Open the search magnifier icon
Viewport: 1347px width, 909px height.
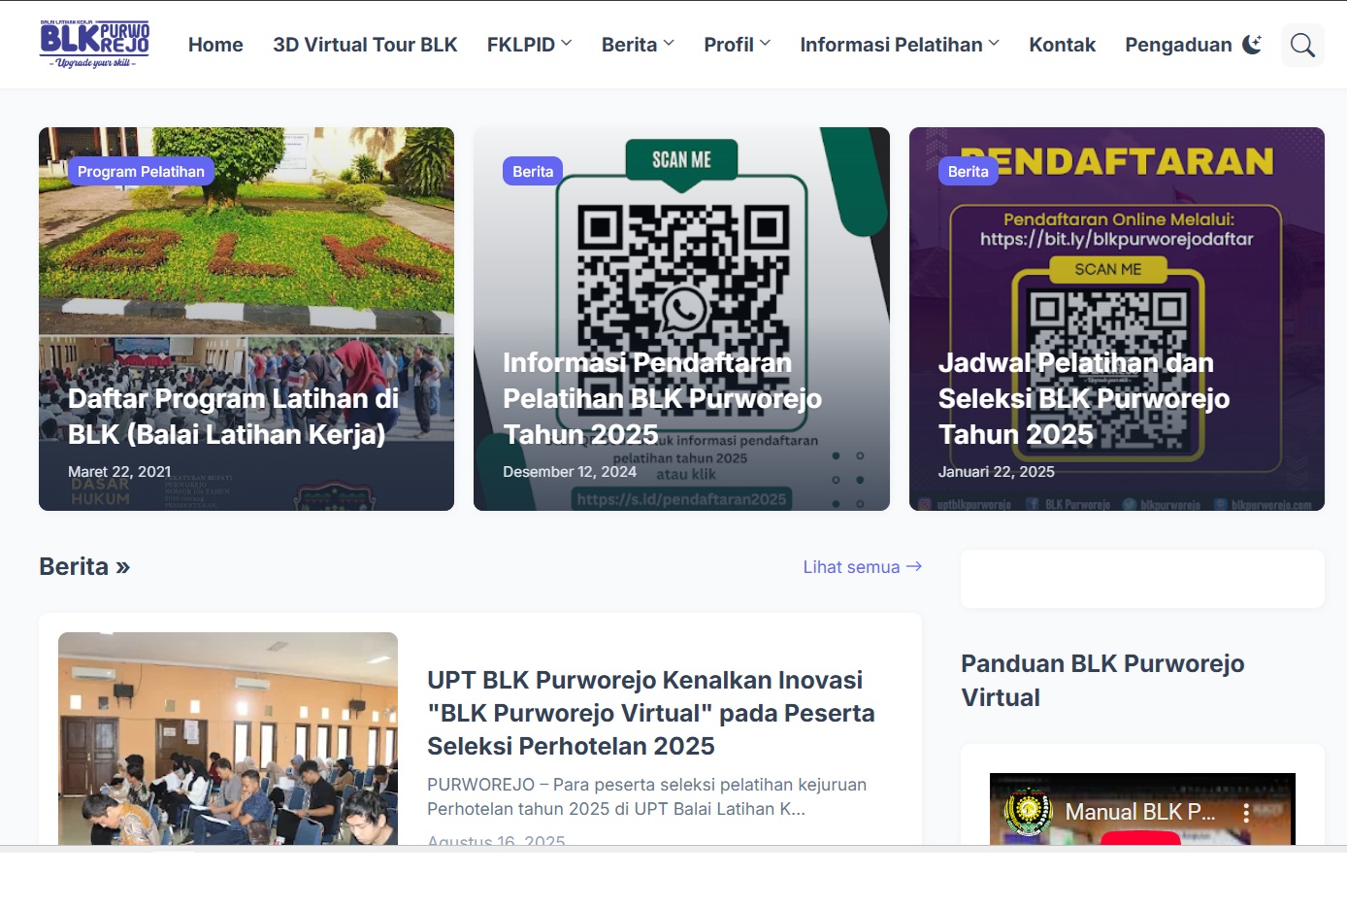pos(1302,45)
